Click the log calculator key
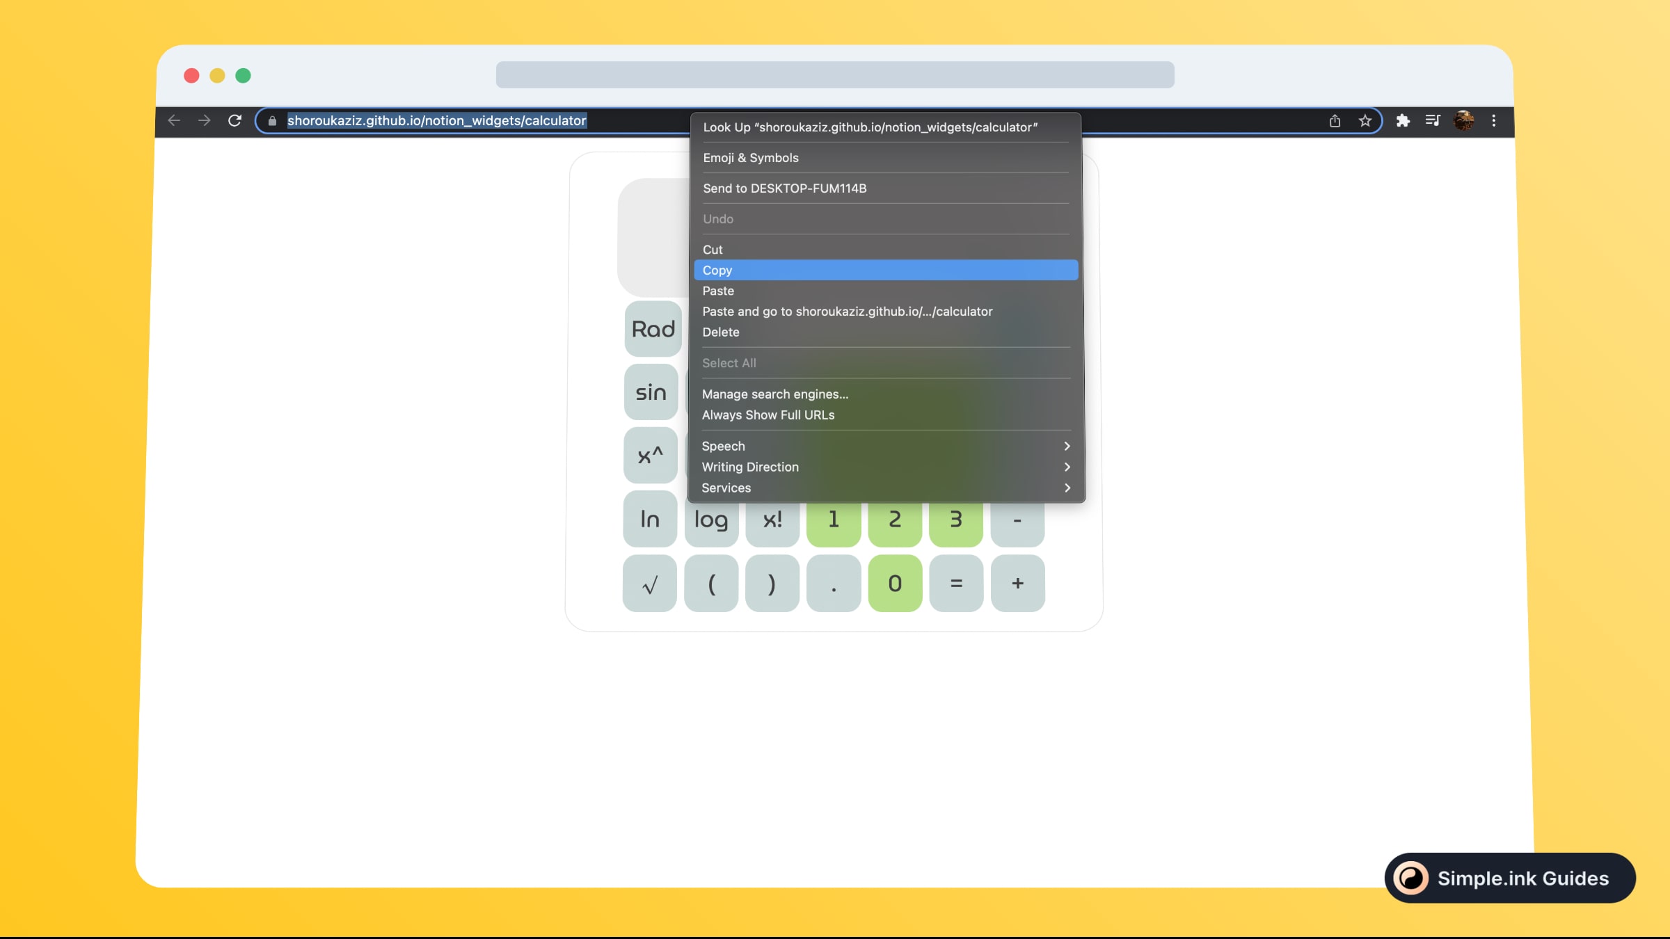 pyautogui.click(x=711, y=523)
